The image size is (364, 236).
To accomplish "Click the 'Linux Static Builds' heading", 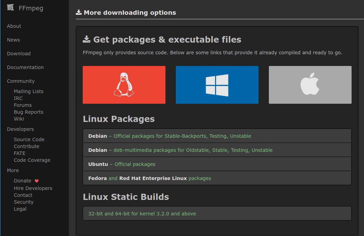I will pos(126,197).
